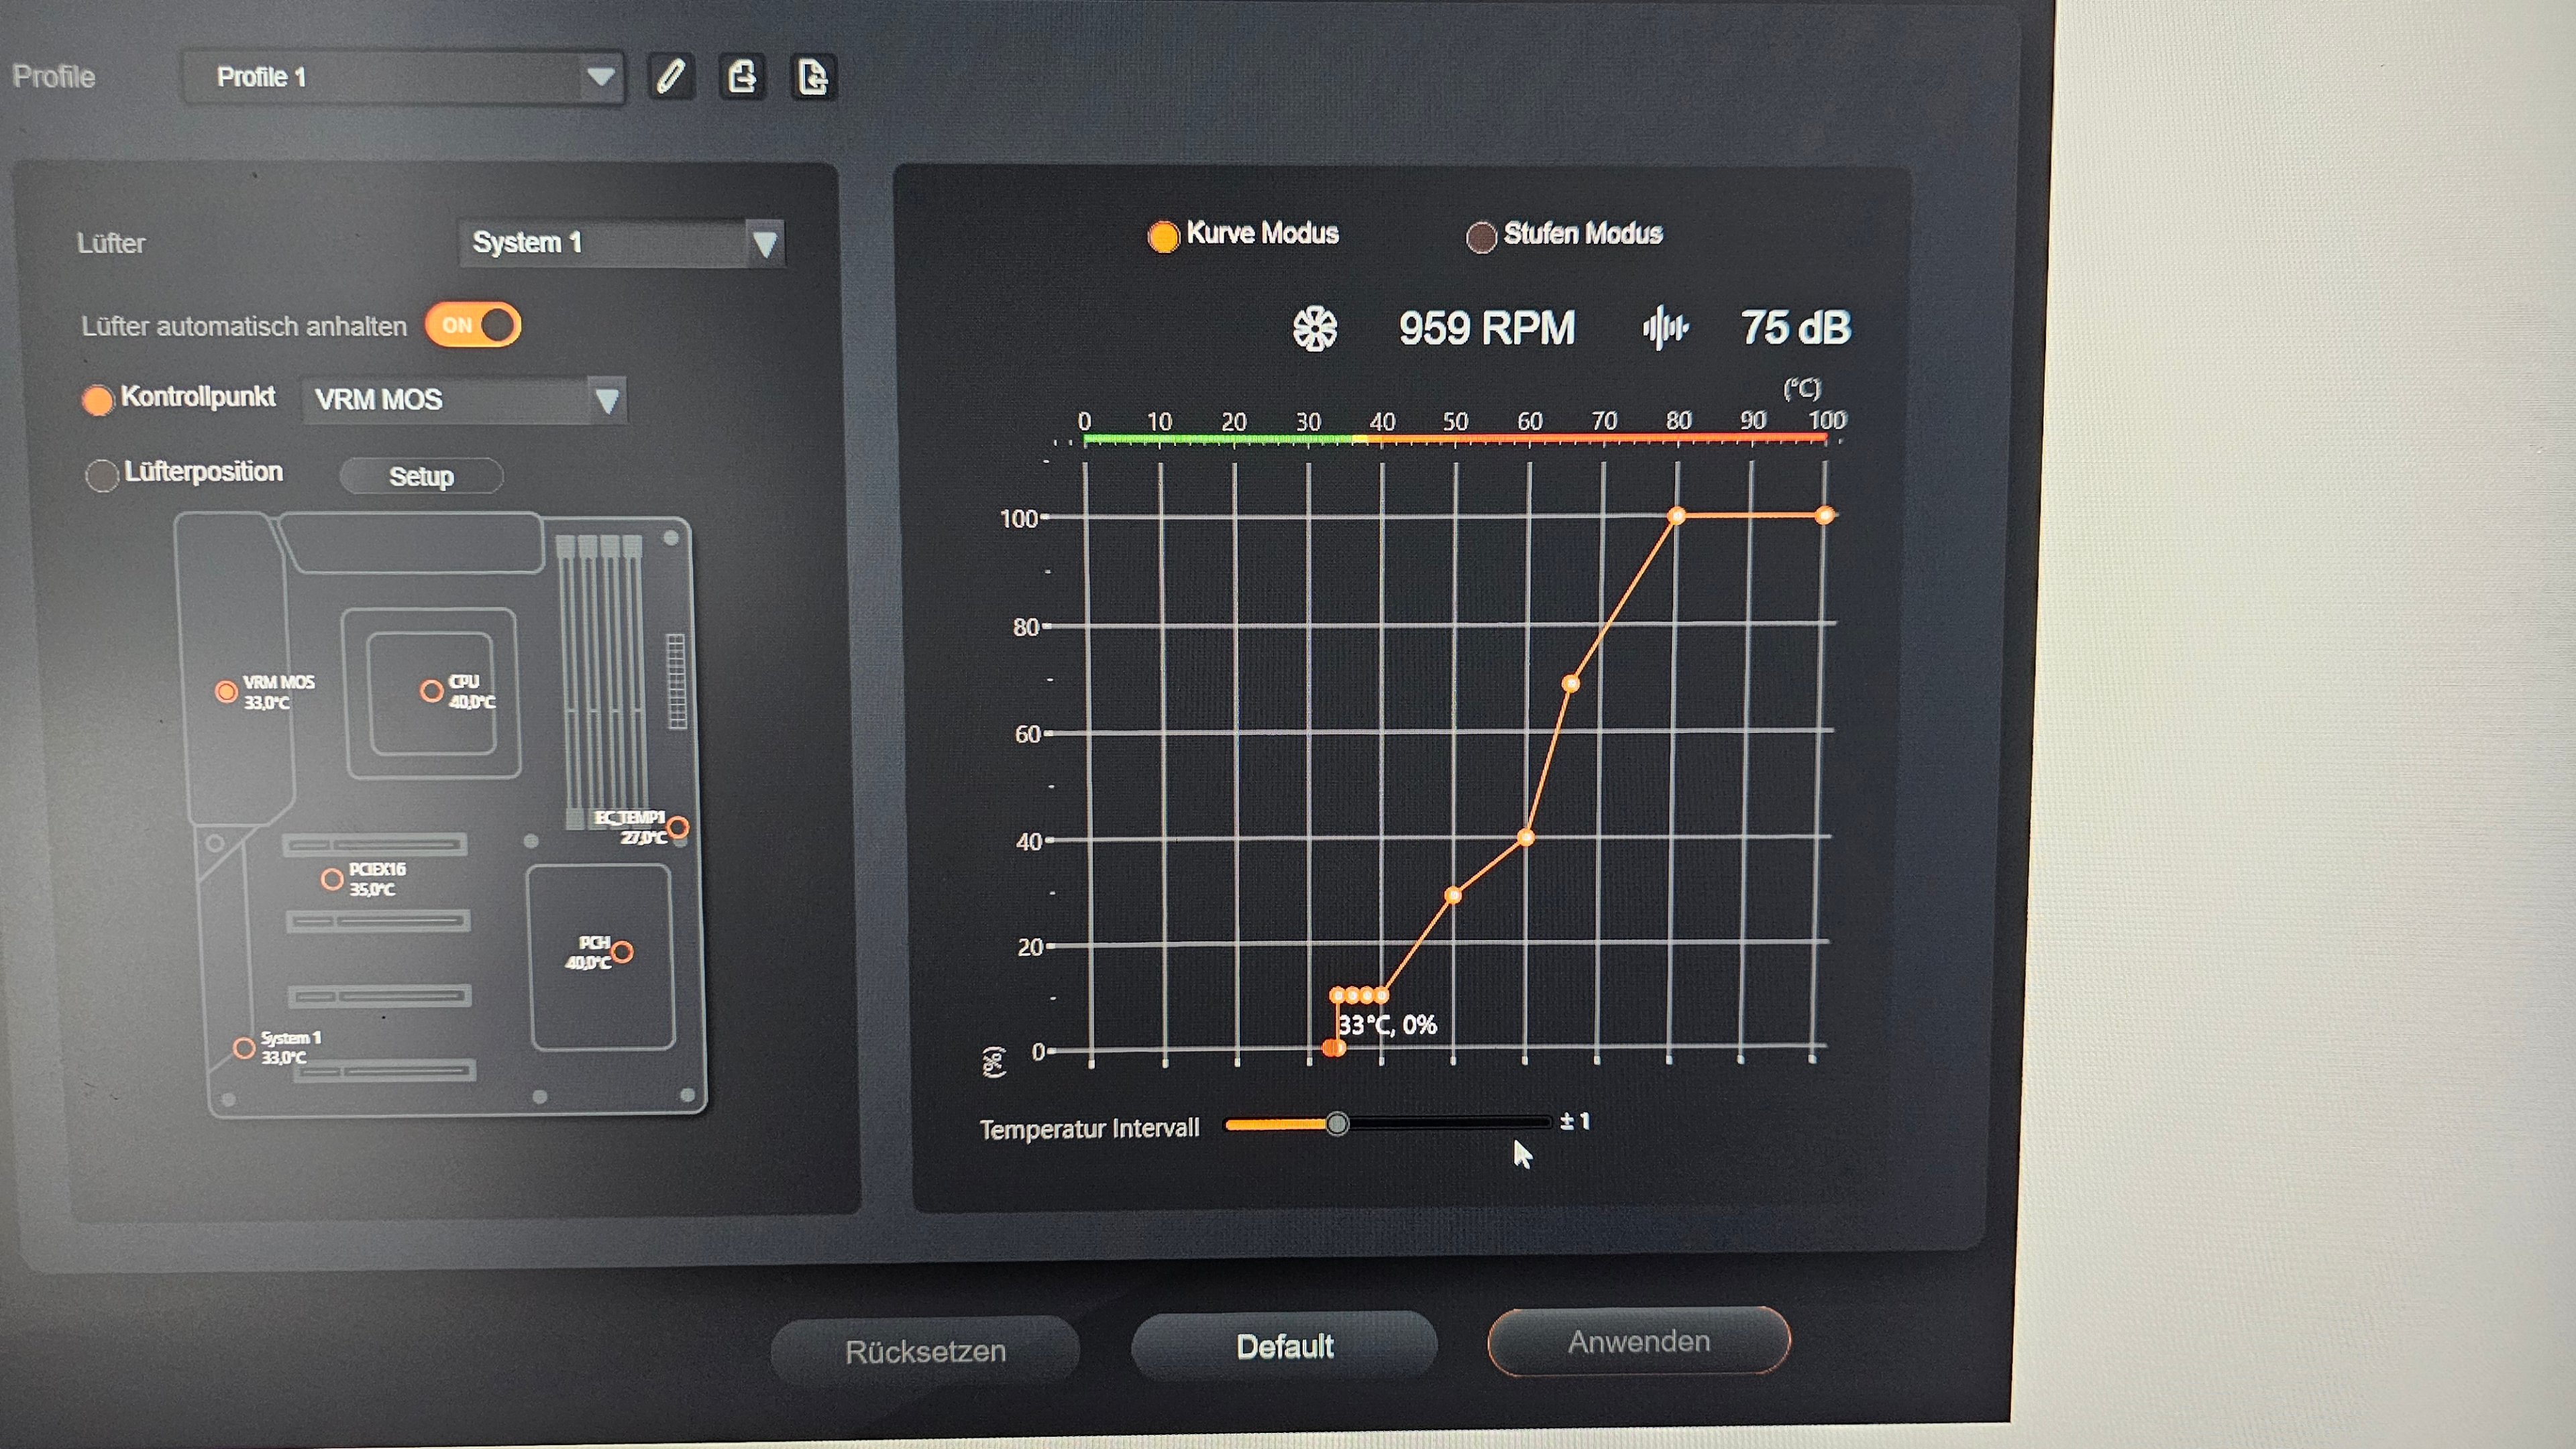Image resolution: width=2576 pixels, height=1449 pixels.
Task: Click the System 1 marker on board
Action: click(x=243, y=1047)
